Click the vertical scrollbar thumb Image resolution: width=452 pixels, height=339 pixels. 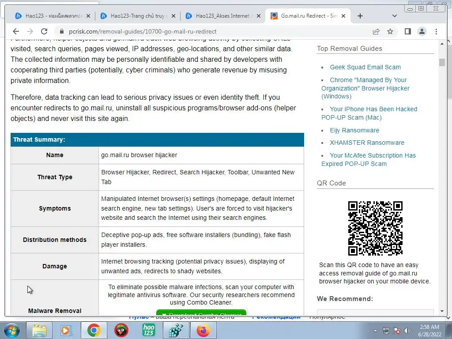coord(442,62)
